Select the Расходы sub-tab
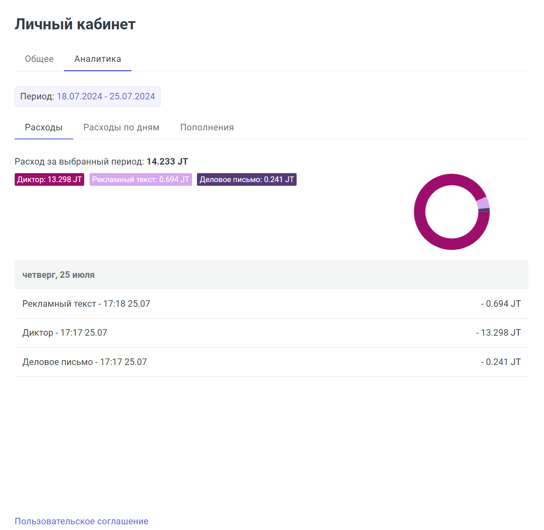This screenshot has height=530, width=544. (44, 128)
